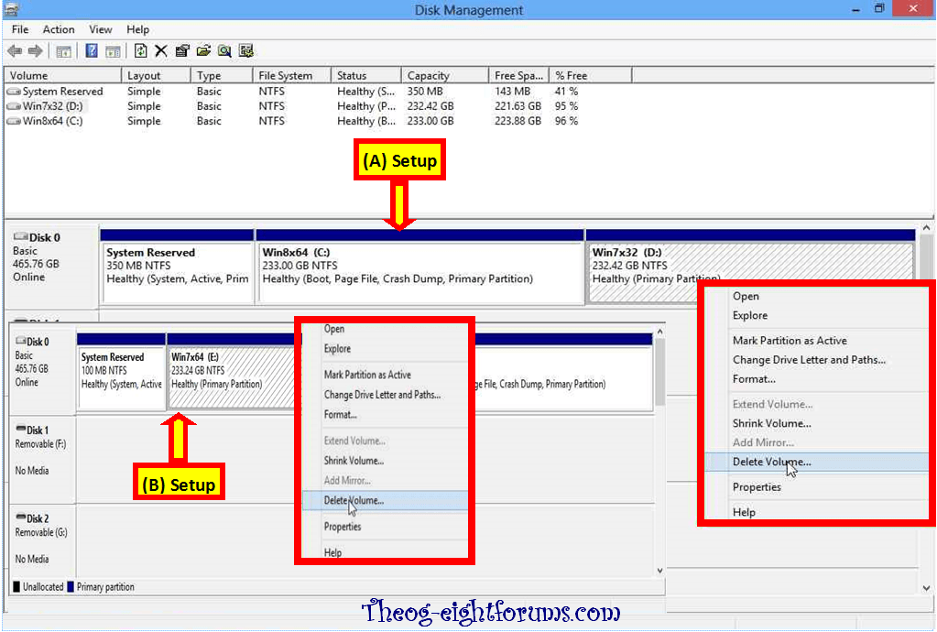Screen dimensions: 937x632
Task: Click the drive icon beside Win7x32 (D:) row
Action: 13,106
